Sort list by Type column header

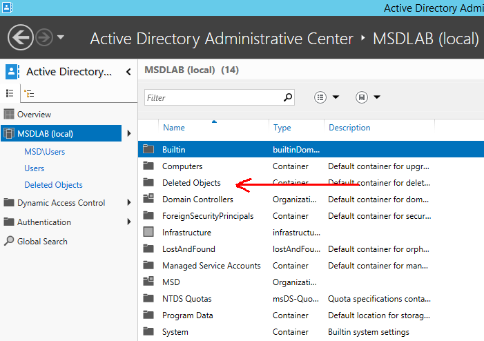(282, 128)
